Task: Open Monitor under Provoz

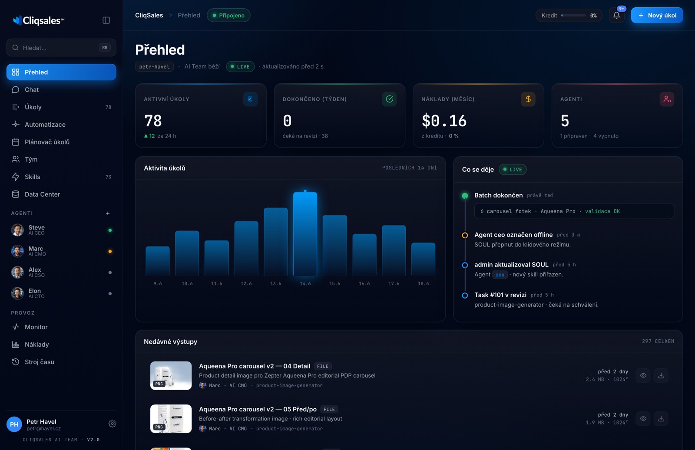Action: click(x=61, y=327)
